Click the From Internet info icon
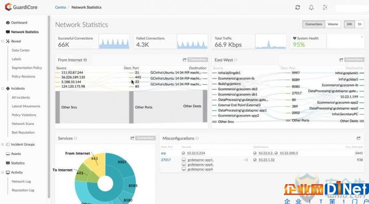 click(85, 60)
